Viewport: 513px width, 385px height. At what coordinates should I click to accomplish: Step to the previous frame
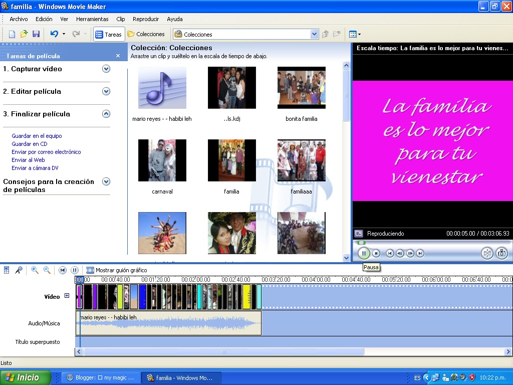click(x=400, y=253)
